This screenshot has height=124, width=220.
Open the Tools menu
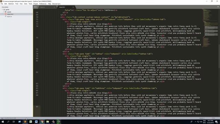(x=30, y=4)
